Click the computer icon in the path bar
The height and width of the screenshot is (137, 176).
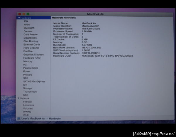19,118
